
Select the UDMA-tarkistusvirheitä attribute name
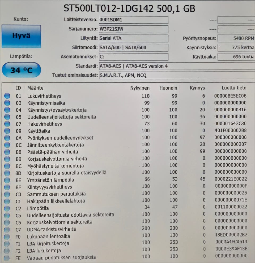point(52,229)
